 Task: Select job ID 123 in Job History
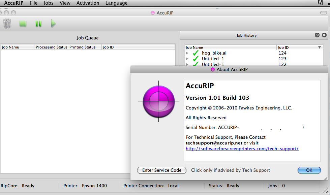[282, 59]
